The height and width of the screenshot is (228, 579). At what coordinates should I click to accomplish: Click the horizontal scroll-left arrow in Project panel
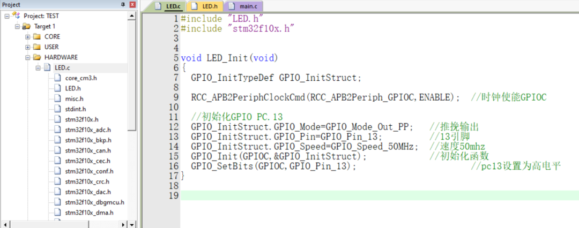[x=4, y=224]
